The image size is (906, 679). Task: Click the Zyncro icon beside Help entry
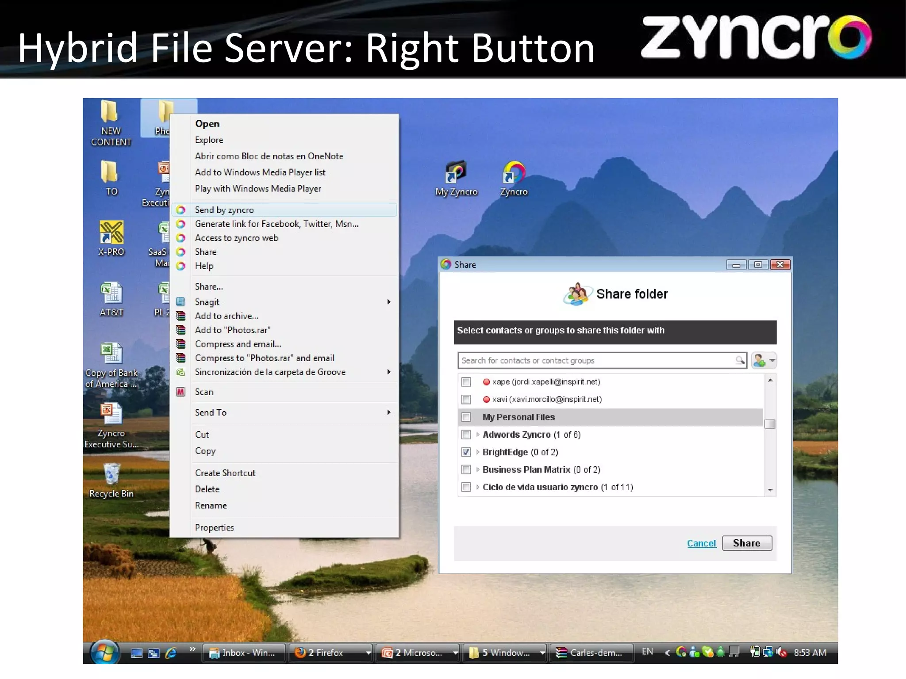click(x=180, y=266)
